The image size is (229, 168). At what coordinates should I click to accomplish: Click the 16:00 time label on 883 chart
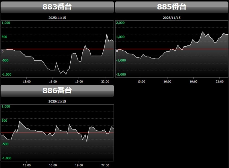[x=53, y=81]
